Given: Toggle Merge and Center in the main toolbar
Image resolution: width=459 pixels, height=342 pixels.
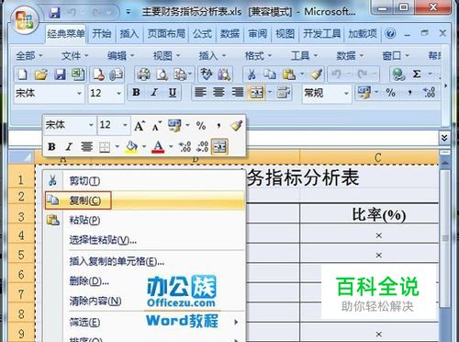Looking at the screenshot, I should click(256, 93).
